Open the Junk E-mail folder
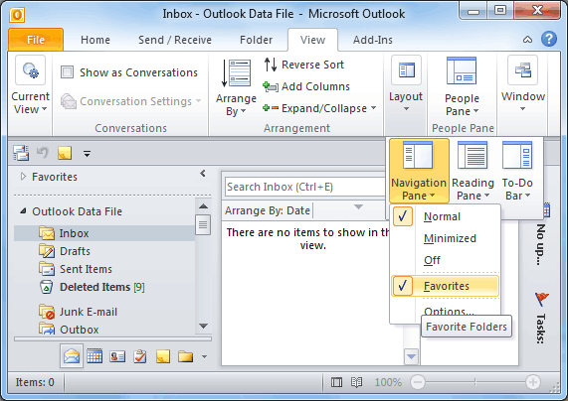 point(88,312)
